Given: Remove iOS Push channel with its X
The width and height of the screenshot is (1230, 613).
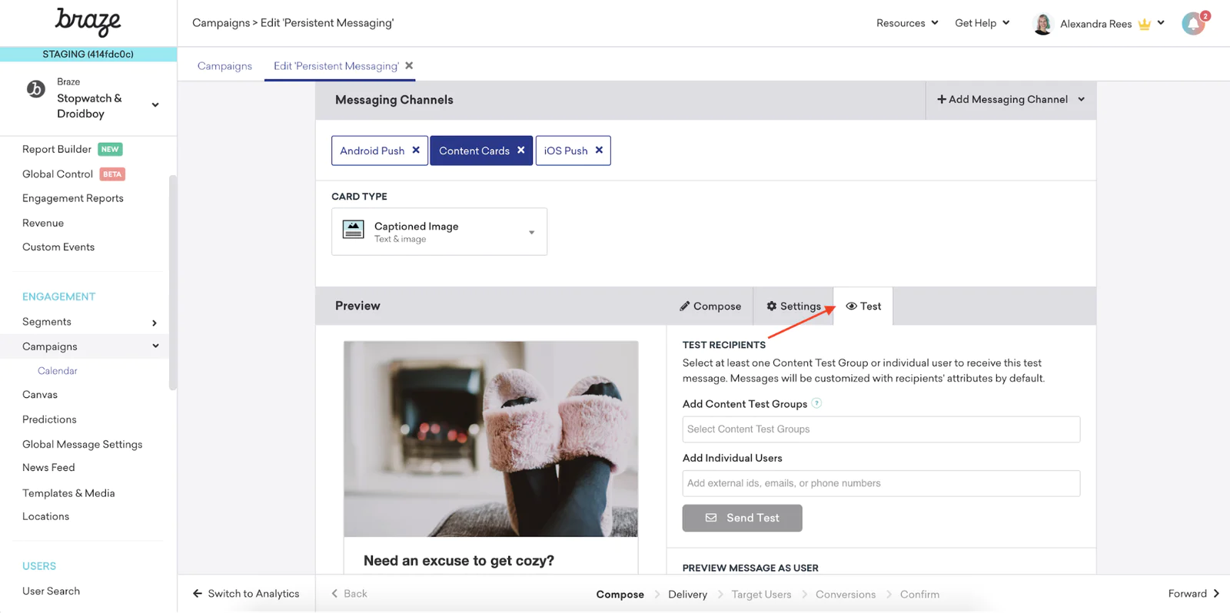Looking at the screenshot, I should pyautogui.click(x=599, y=151).
